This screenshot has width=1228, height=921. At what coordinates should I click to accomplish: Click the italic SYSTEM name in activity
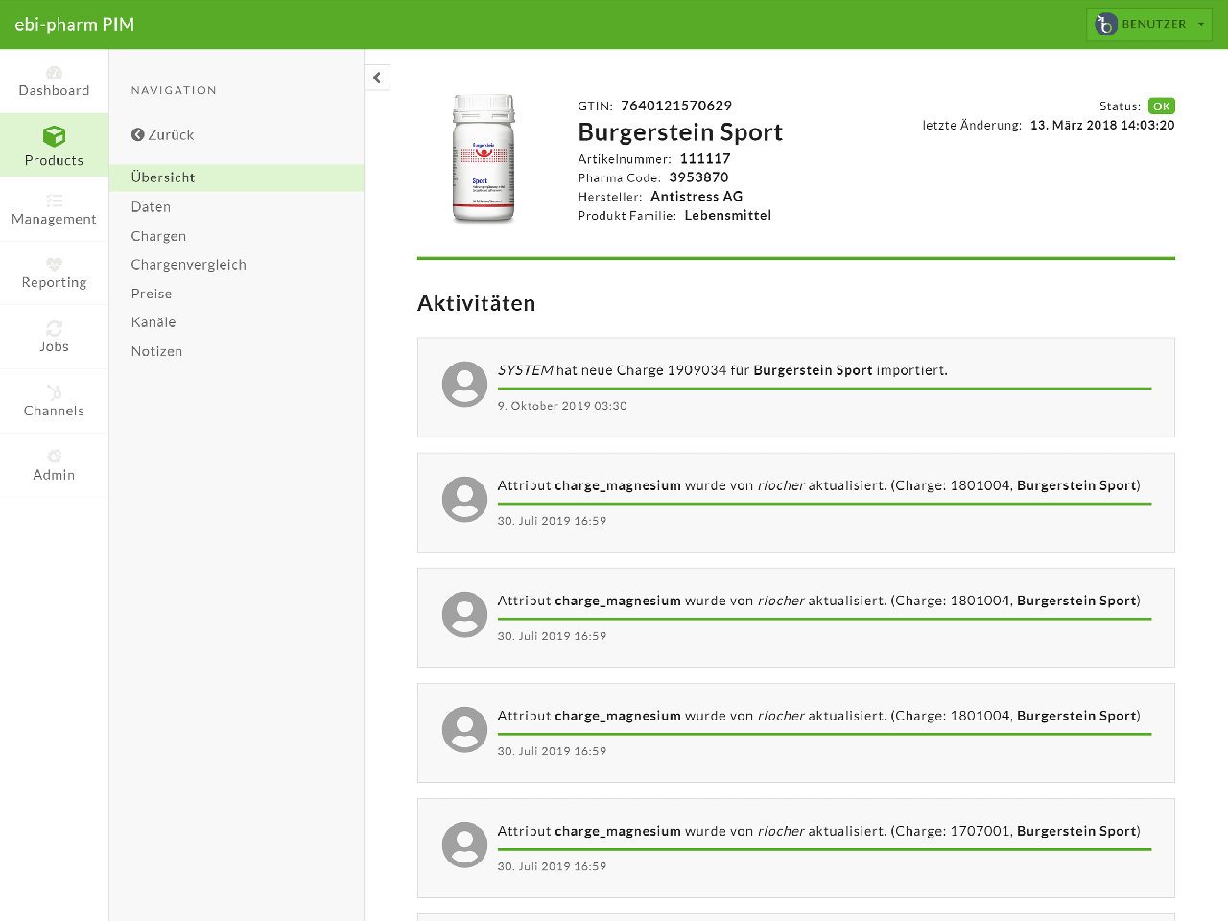coord(525,370)
